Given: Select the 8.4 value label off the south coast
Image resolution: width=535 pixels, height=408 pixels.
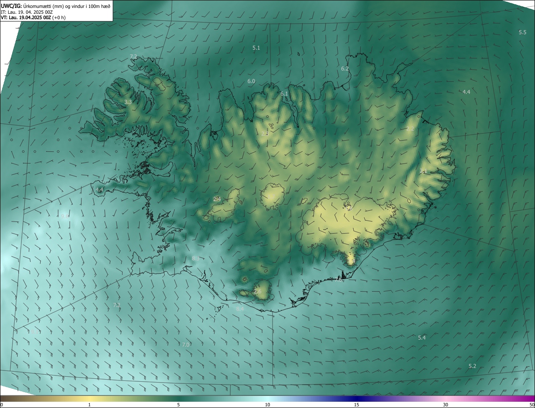Looking at the screenshot, I should 239,309.
